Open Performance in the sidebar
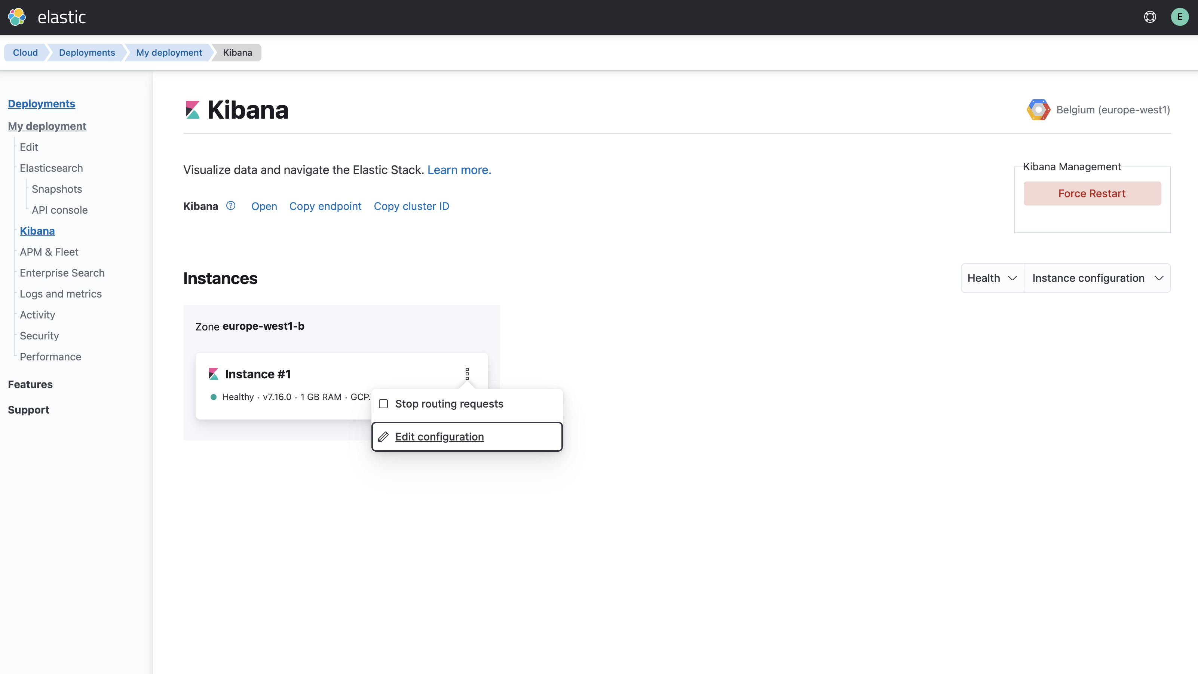Viewport: 1198px width, 674px height. [x=50, y=357]
